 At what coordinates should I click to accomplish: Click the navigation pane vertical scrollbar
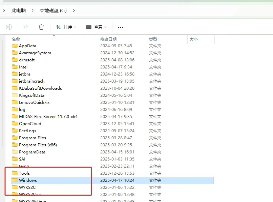(2, 94)
